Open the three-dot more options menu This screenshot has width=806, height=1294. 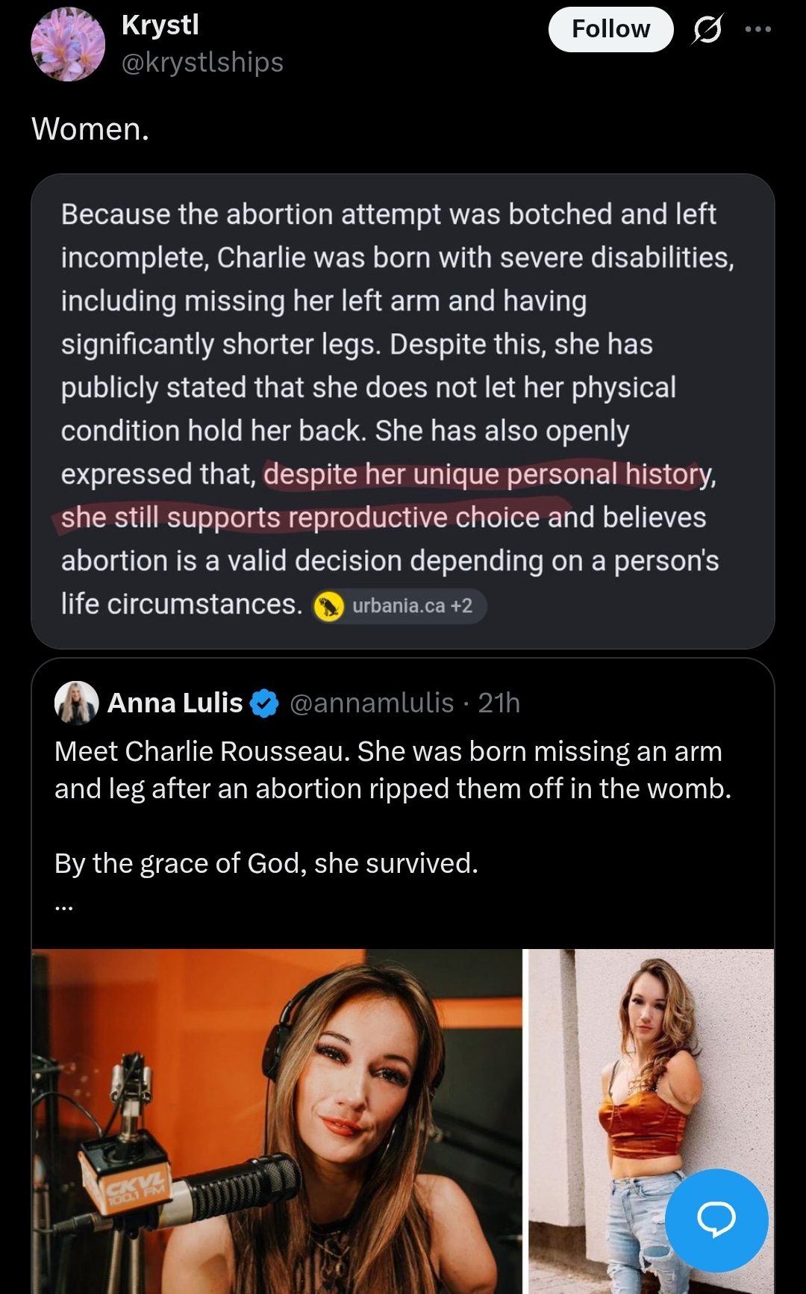[758, 29]
